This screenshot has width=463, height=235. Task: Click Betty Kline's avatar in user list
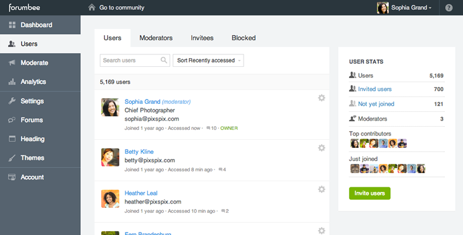point(110,157)
